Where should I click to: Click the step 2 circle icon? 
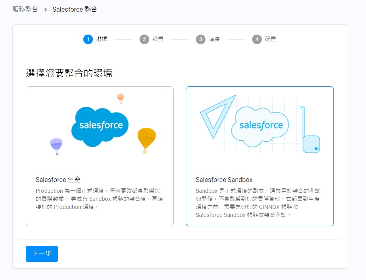coord(144,39)
